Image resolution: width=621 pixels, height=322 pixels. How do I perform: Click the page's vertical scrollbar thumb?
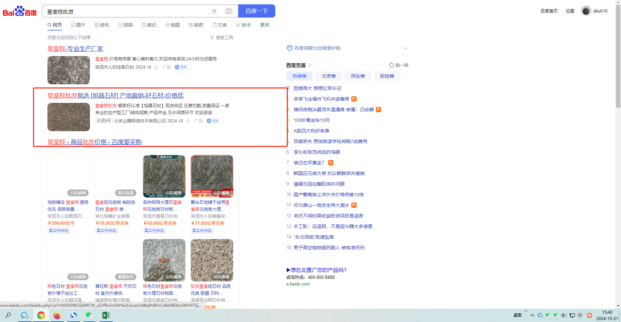click(x=618, y=56)
